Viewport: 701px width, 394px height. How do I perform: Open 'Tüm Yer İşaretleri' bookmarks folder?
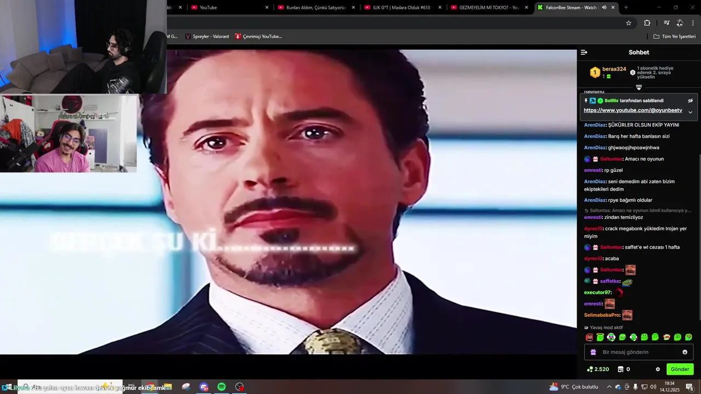[674, 36]
